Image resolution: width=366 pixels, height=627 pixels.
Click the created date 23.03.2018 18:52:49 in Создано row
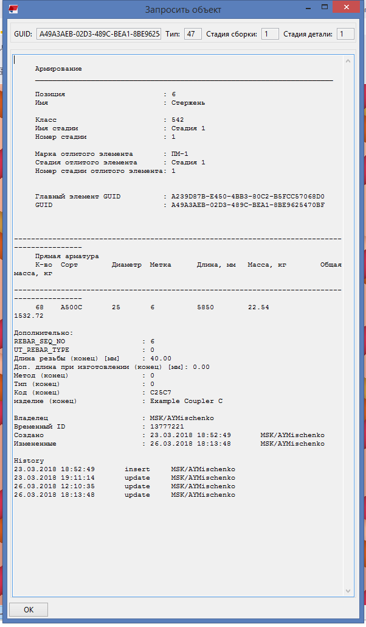click(190, 435)
